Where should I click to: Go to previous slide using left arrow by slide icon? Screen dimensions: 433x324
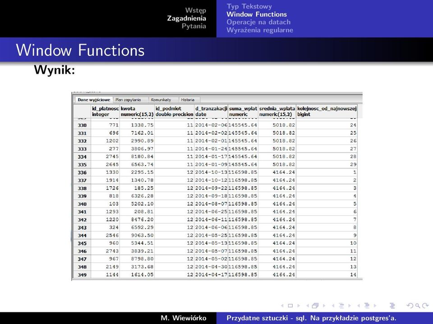[282, 306]
